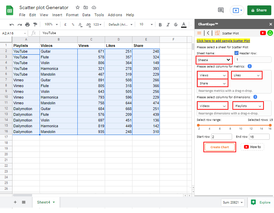Check cloud save status icon

click(x=94, y=7)
